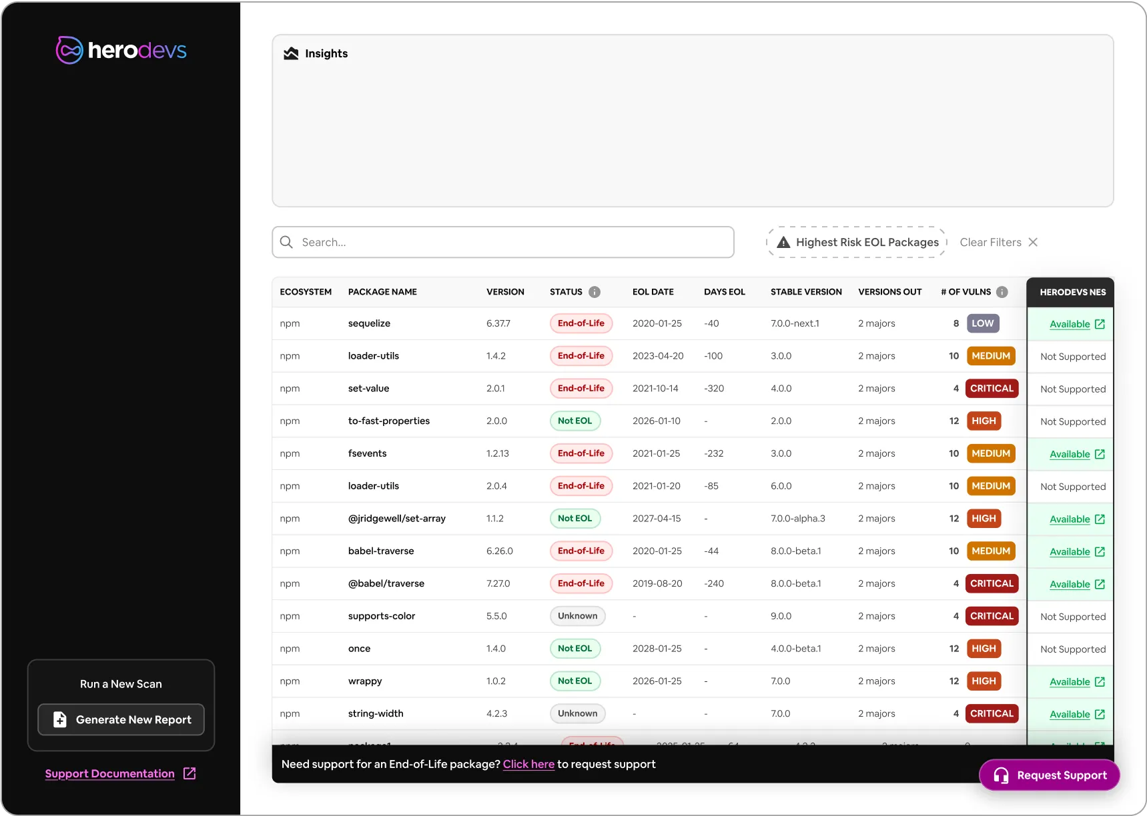Click MEDIUM badge for fsevents

click(991, 453)
